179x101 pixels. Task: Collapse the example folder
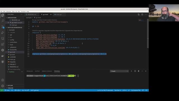pyautogui.click(x=12, y=30)
